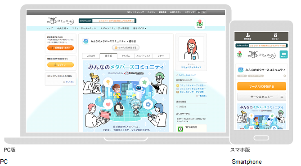Tap orange サークルに参加する button on smartphone

point(261,86)
